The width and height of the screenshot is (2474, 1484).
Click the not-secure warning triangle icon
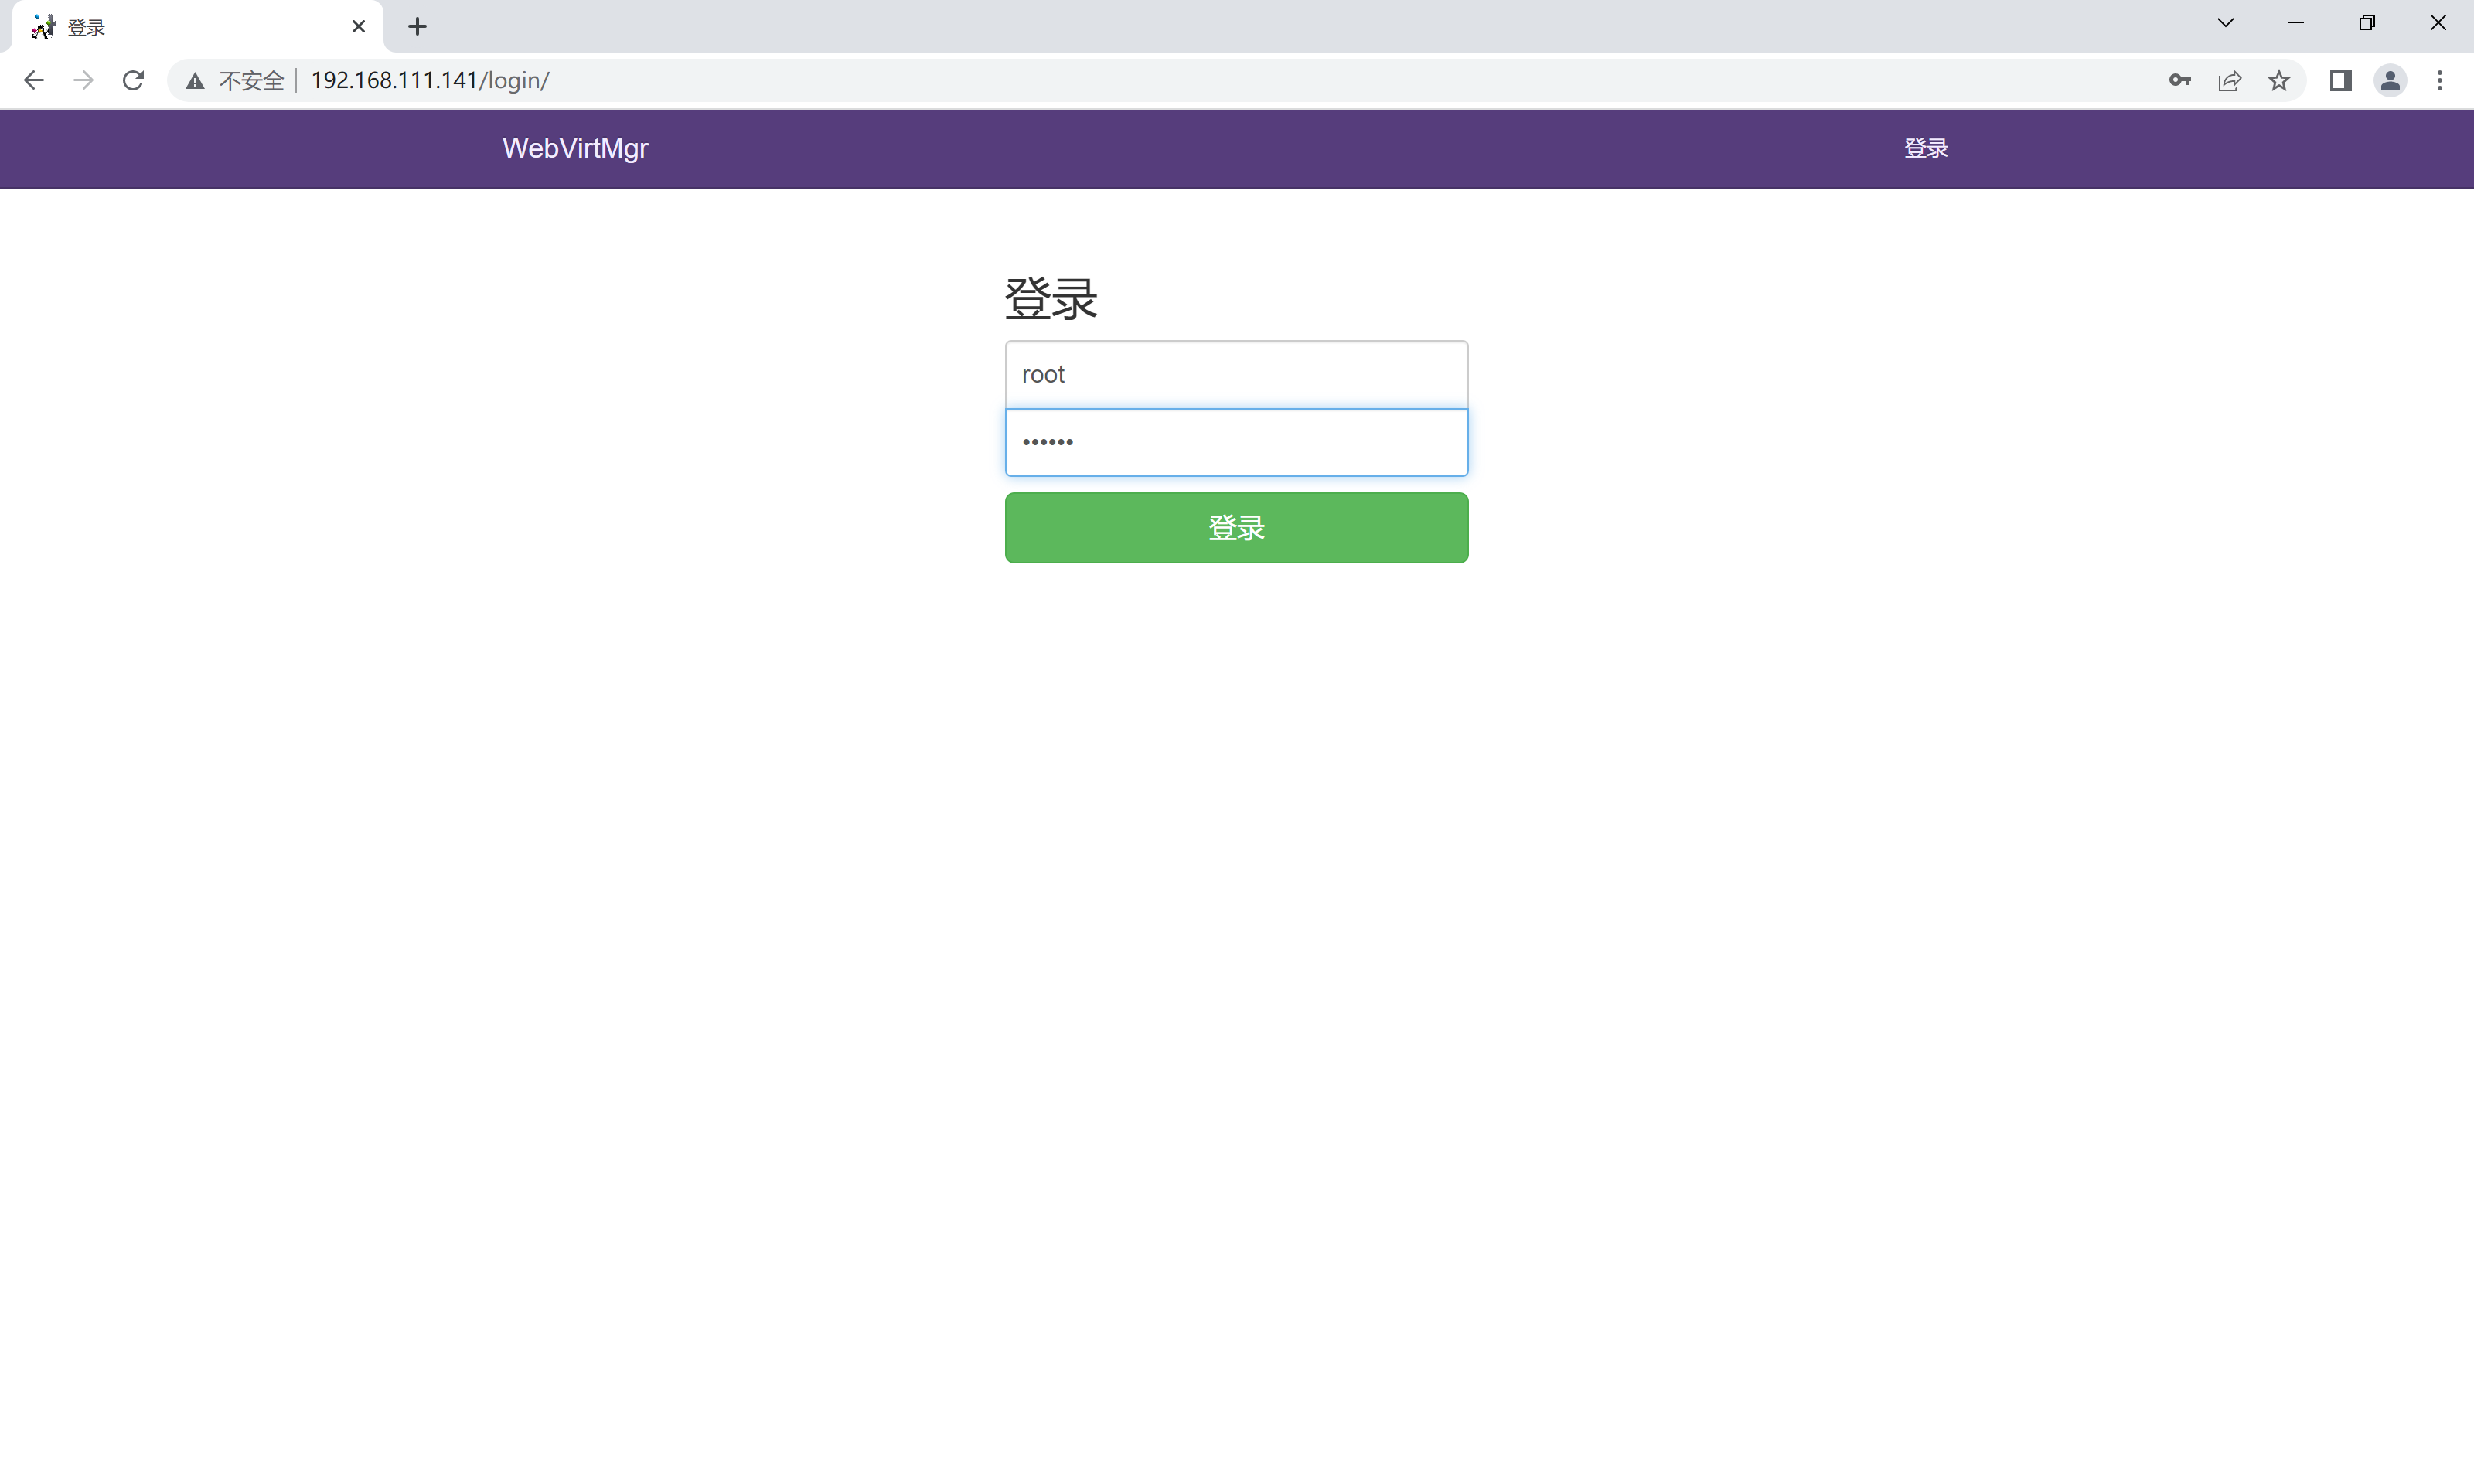click(195, 81)
